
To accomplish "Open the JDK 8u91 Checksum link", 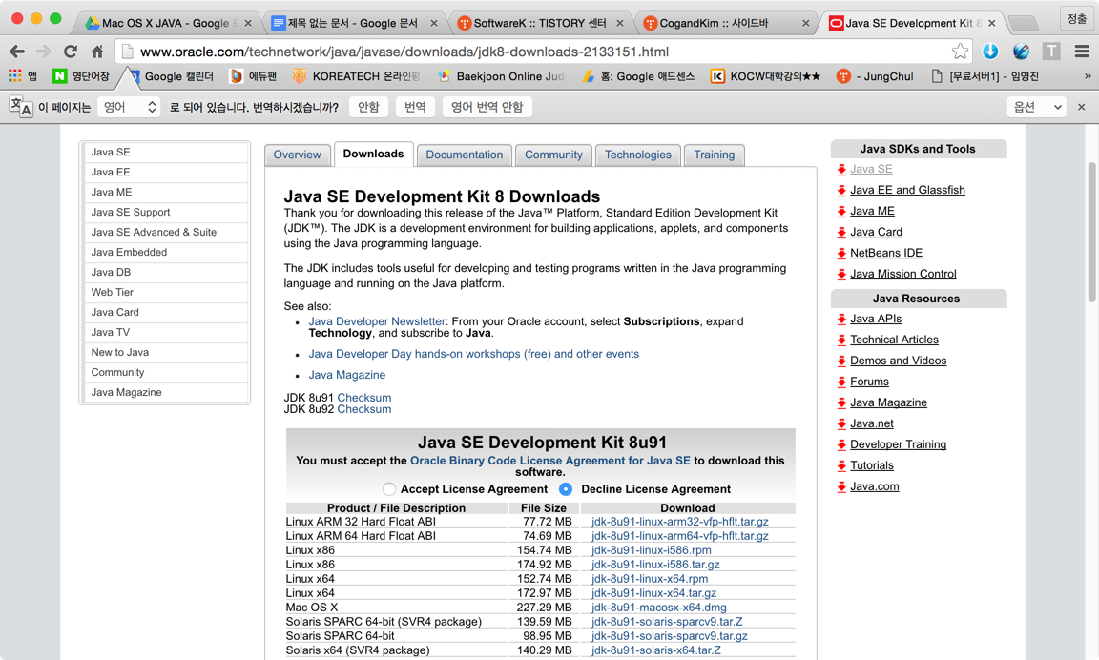I will [x=363, y=398].
